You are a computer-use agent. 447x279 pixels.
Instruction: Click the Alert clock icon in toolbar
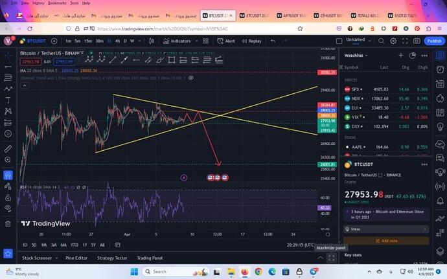click(226, 41)
